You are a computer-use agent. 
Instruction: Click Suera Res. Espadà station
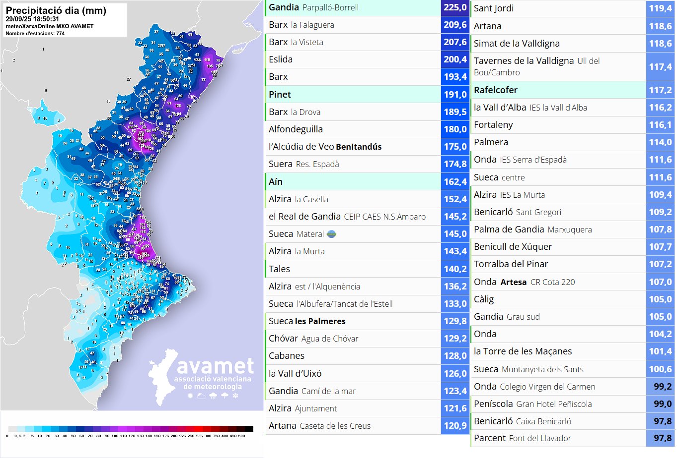(x=367, y=164)
